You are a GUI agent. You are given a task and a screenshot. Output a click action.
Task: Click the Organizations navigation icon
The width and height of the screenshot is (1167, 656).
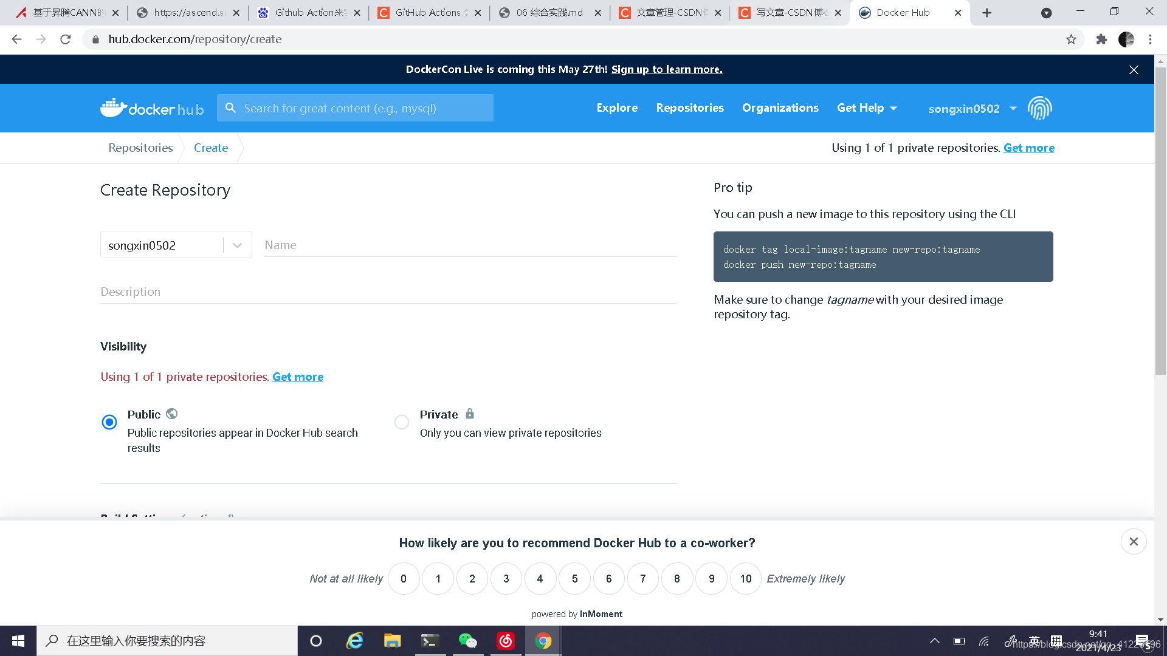[x=780, y=108]
